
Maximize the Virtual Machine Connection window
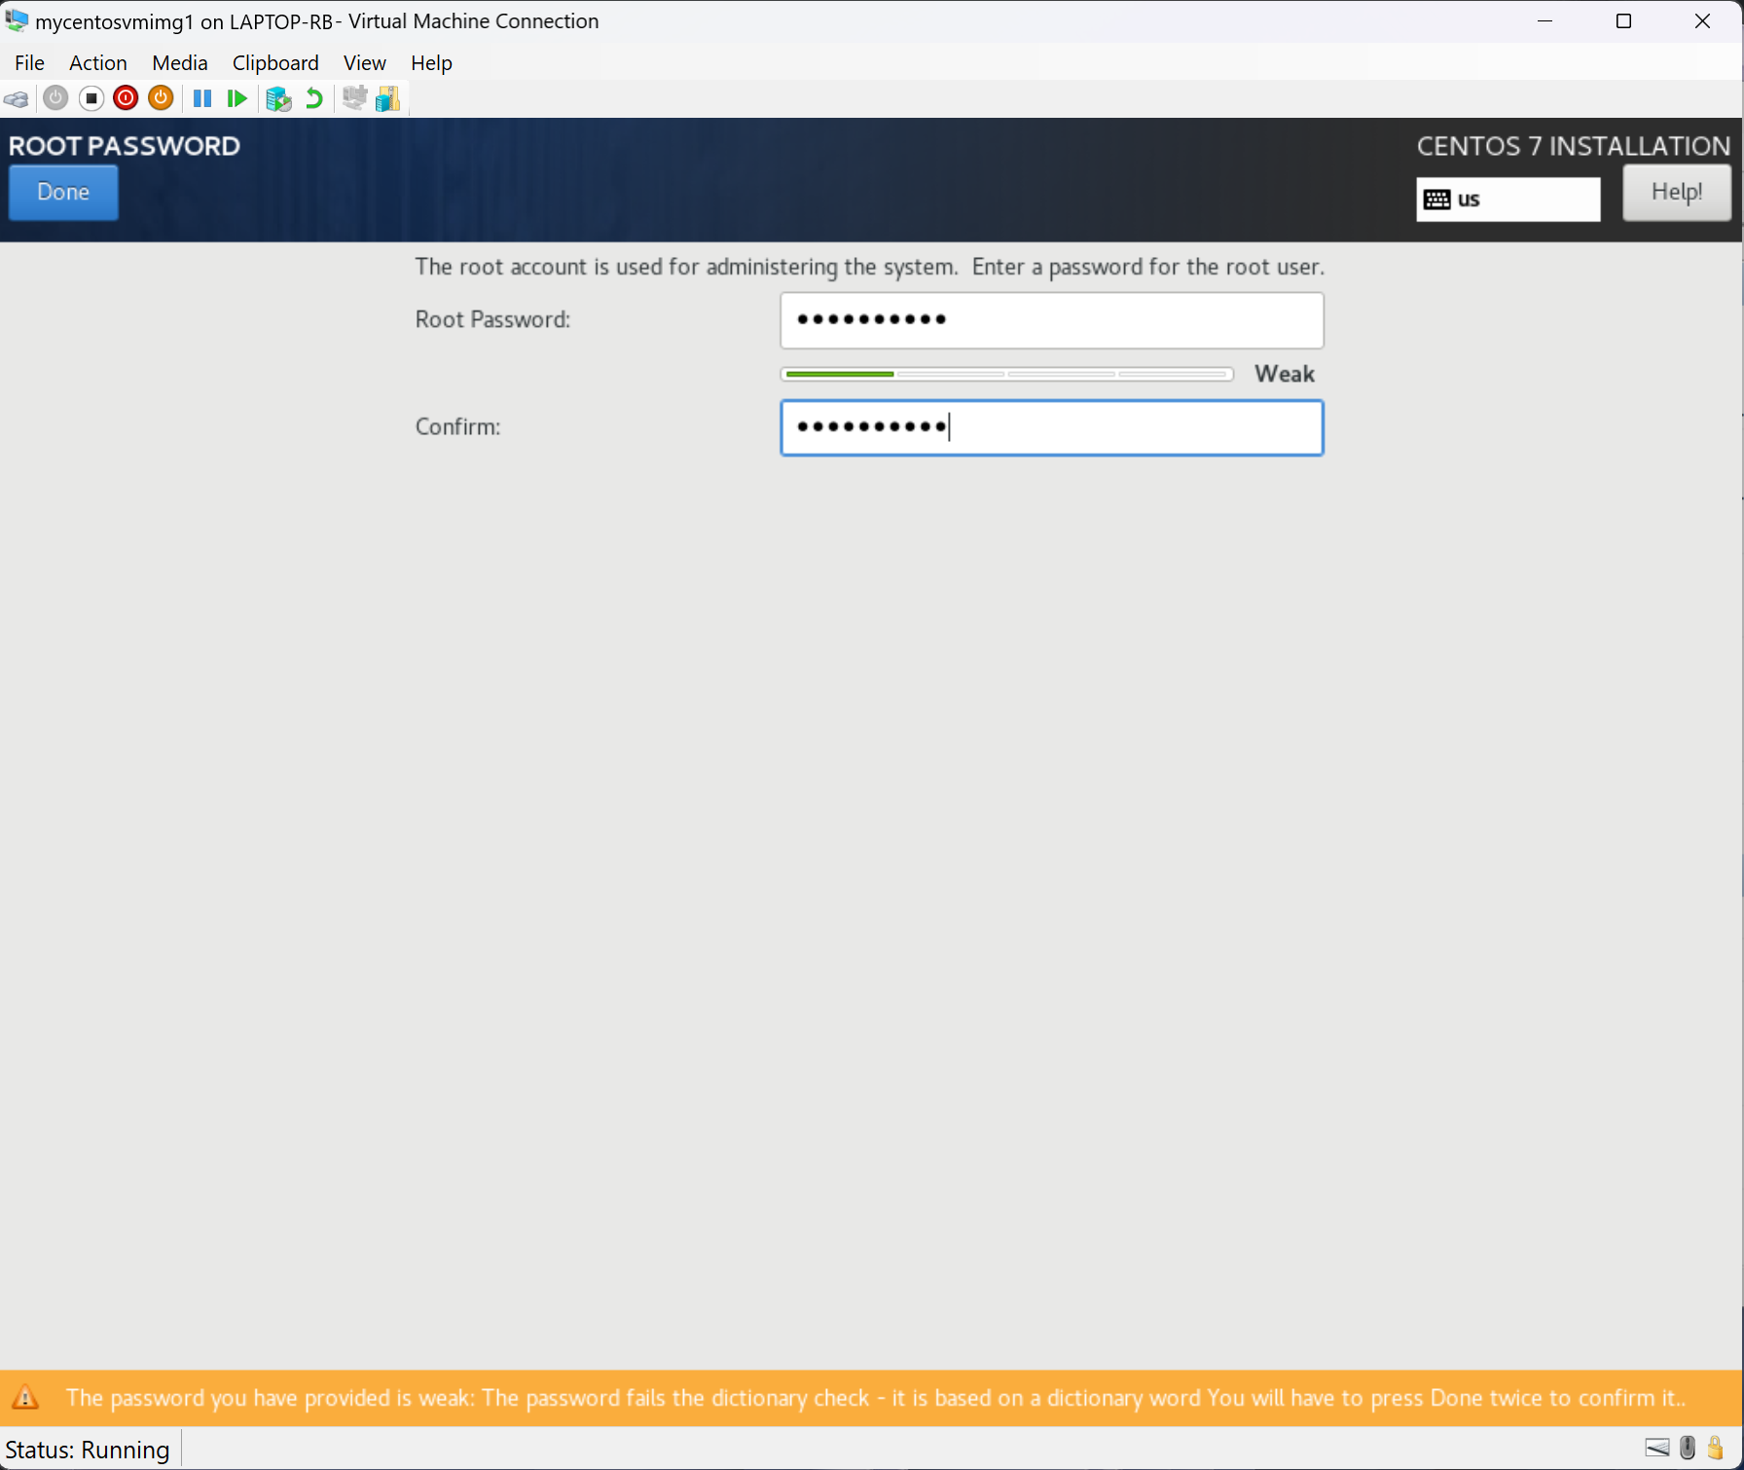click(1623, 21)
